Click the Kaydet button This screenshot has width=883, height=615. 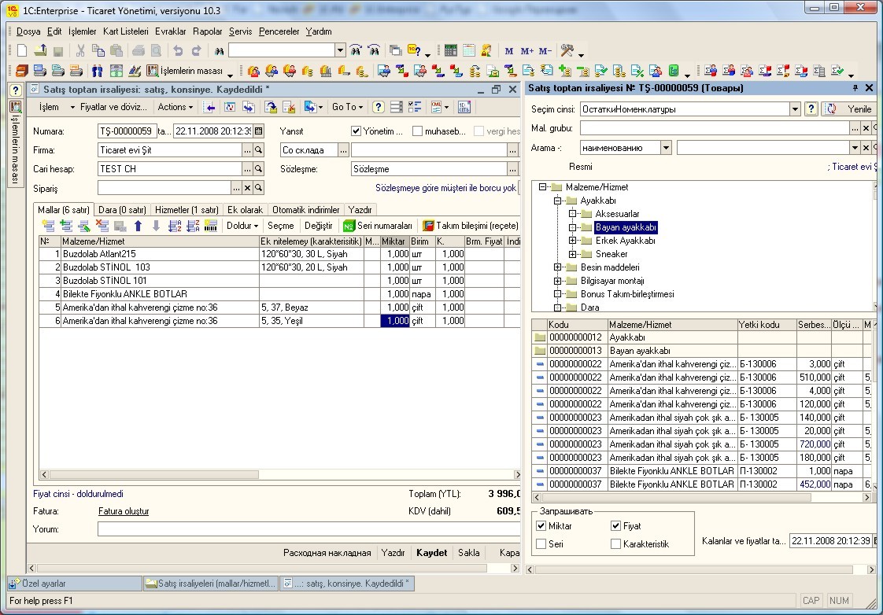pos(431,553)
